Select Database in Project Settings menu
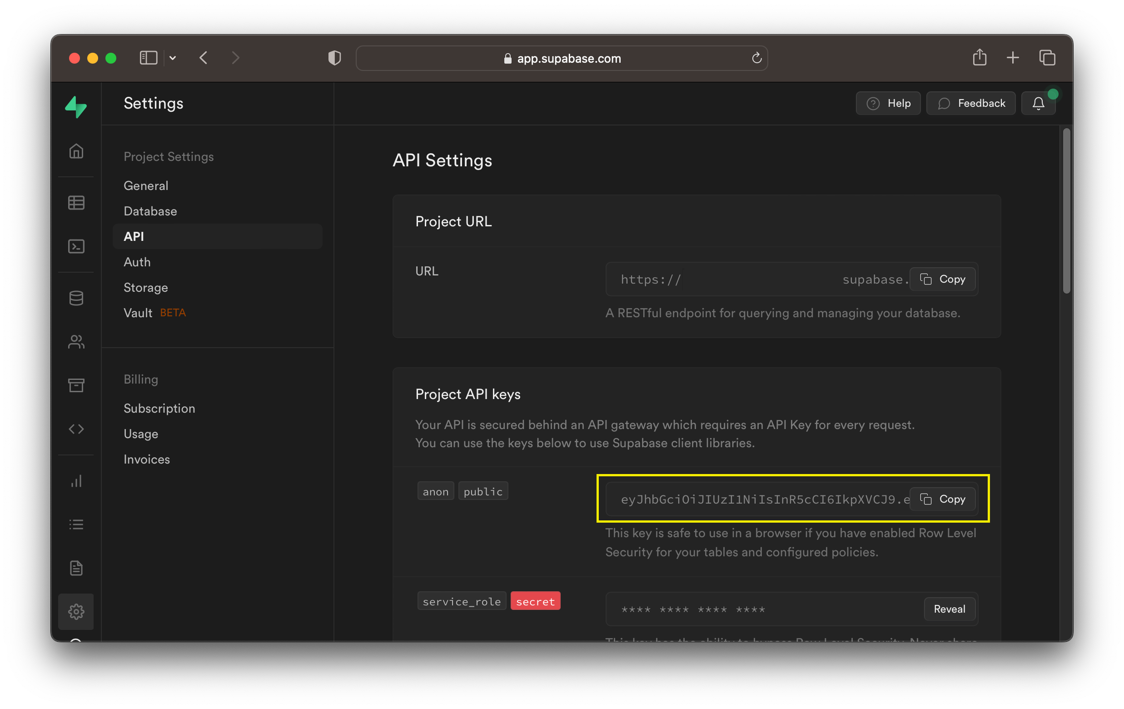Viewport: 1124px width, 709px height. tap(150, 211)
